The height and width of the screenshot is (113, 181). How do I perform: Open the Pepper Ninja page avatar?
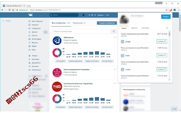(x=57, y=87)
